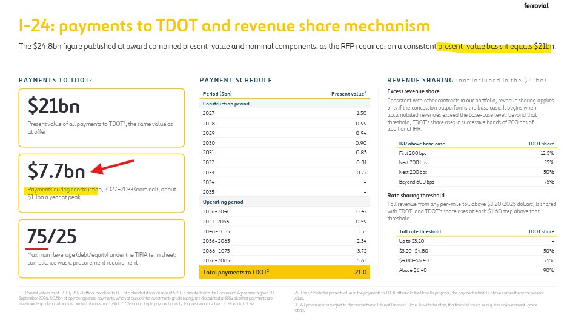Click the 'Excess revenue share' subheading
The width and height of the screenshot is (570, 321).
pyautogui.click(x=413, y=91)
